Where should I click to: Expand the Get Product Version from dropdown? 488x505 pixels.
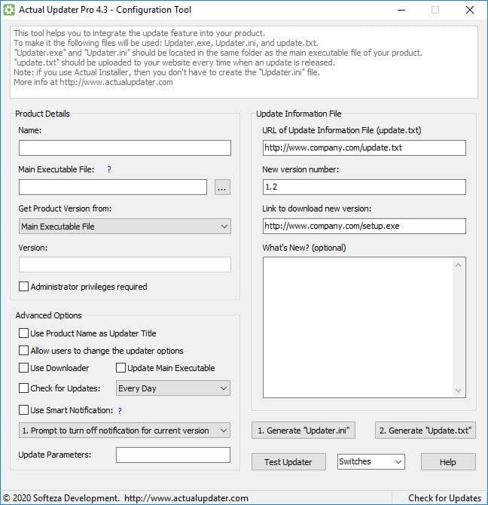click(x=124, y=227)
